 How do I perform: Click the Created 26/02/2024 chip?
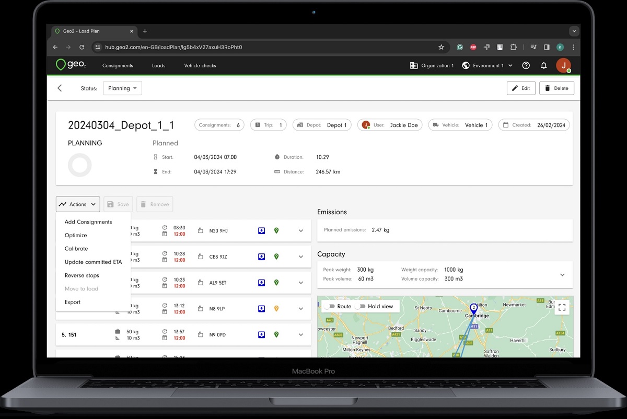(533, 125)
